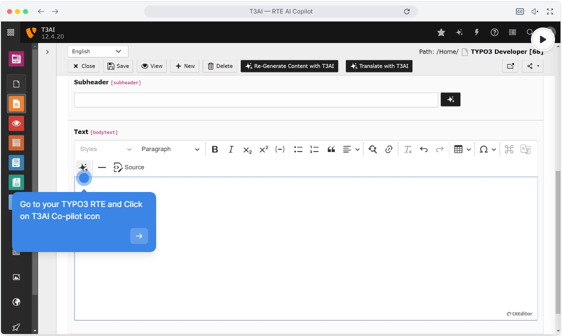The height and width of the screenshot is (336, 562).
Task: Go back in browser history
Action: coord(41,11)
